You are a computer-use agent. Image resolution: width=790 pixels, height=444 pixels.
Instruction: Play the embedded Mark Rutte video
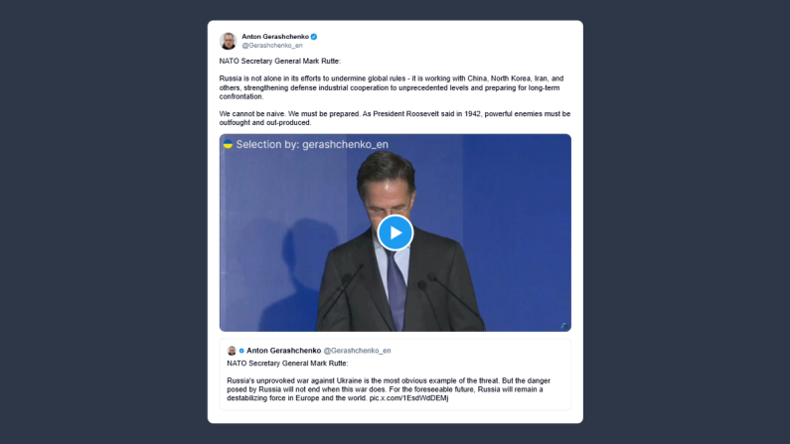[x=395, y=232]
